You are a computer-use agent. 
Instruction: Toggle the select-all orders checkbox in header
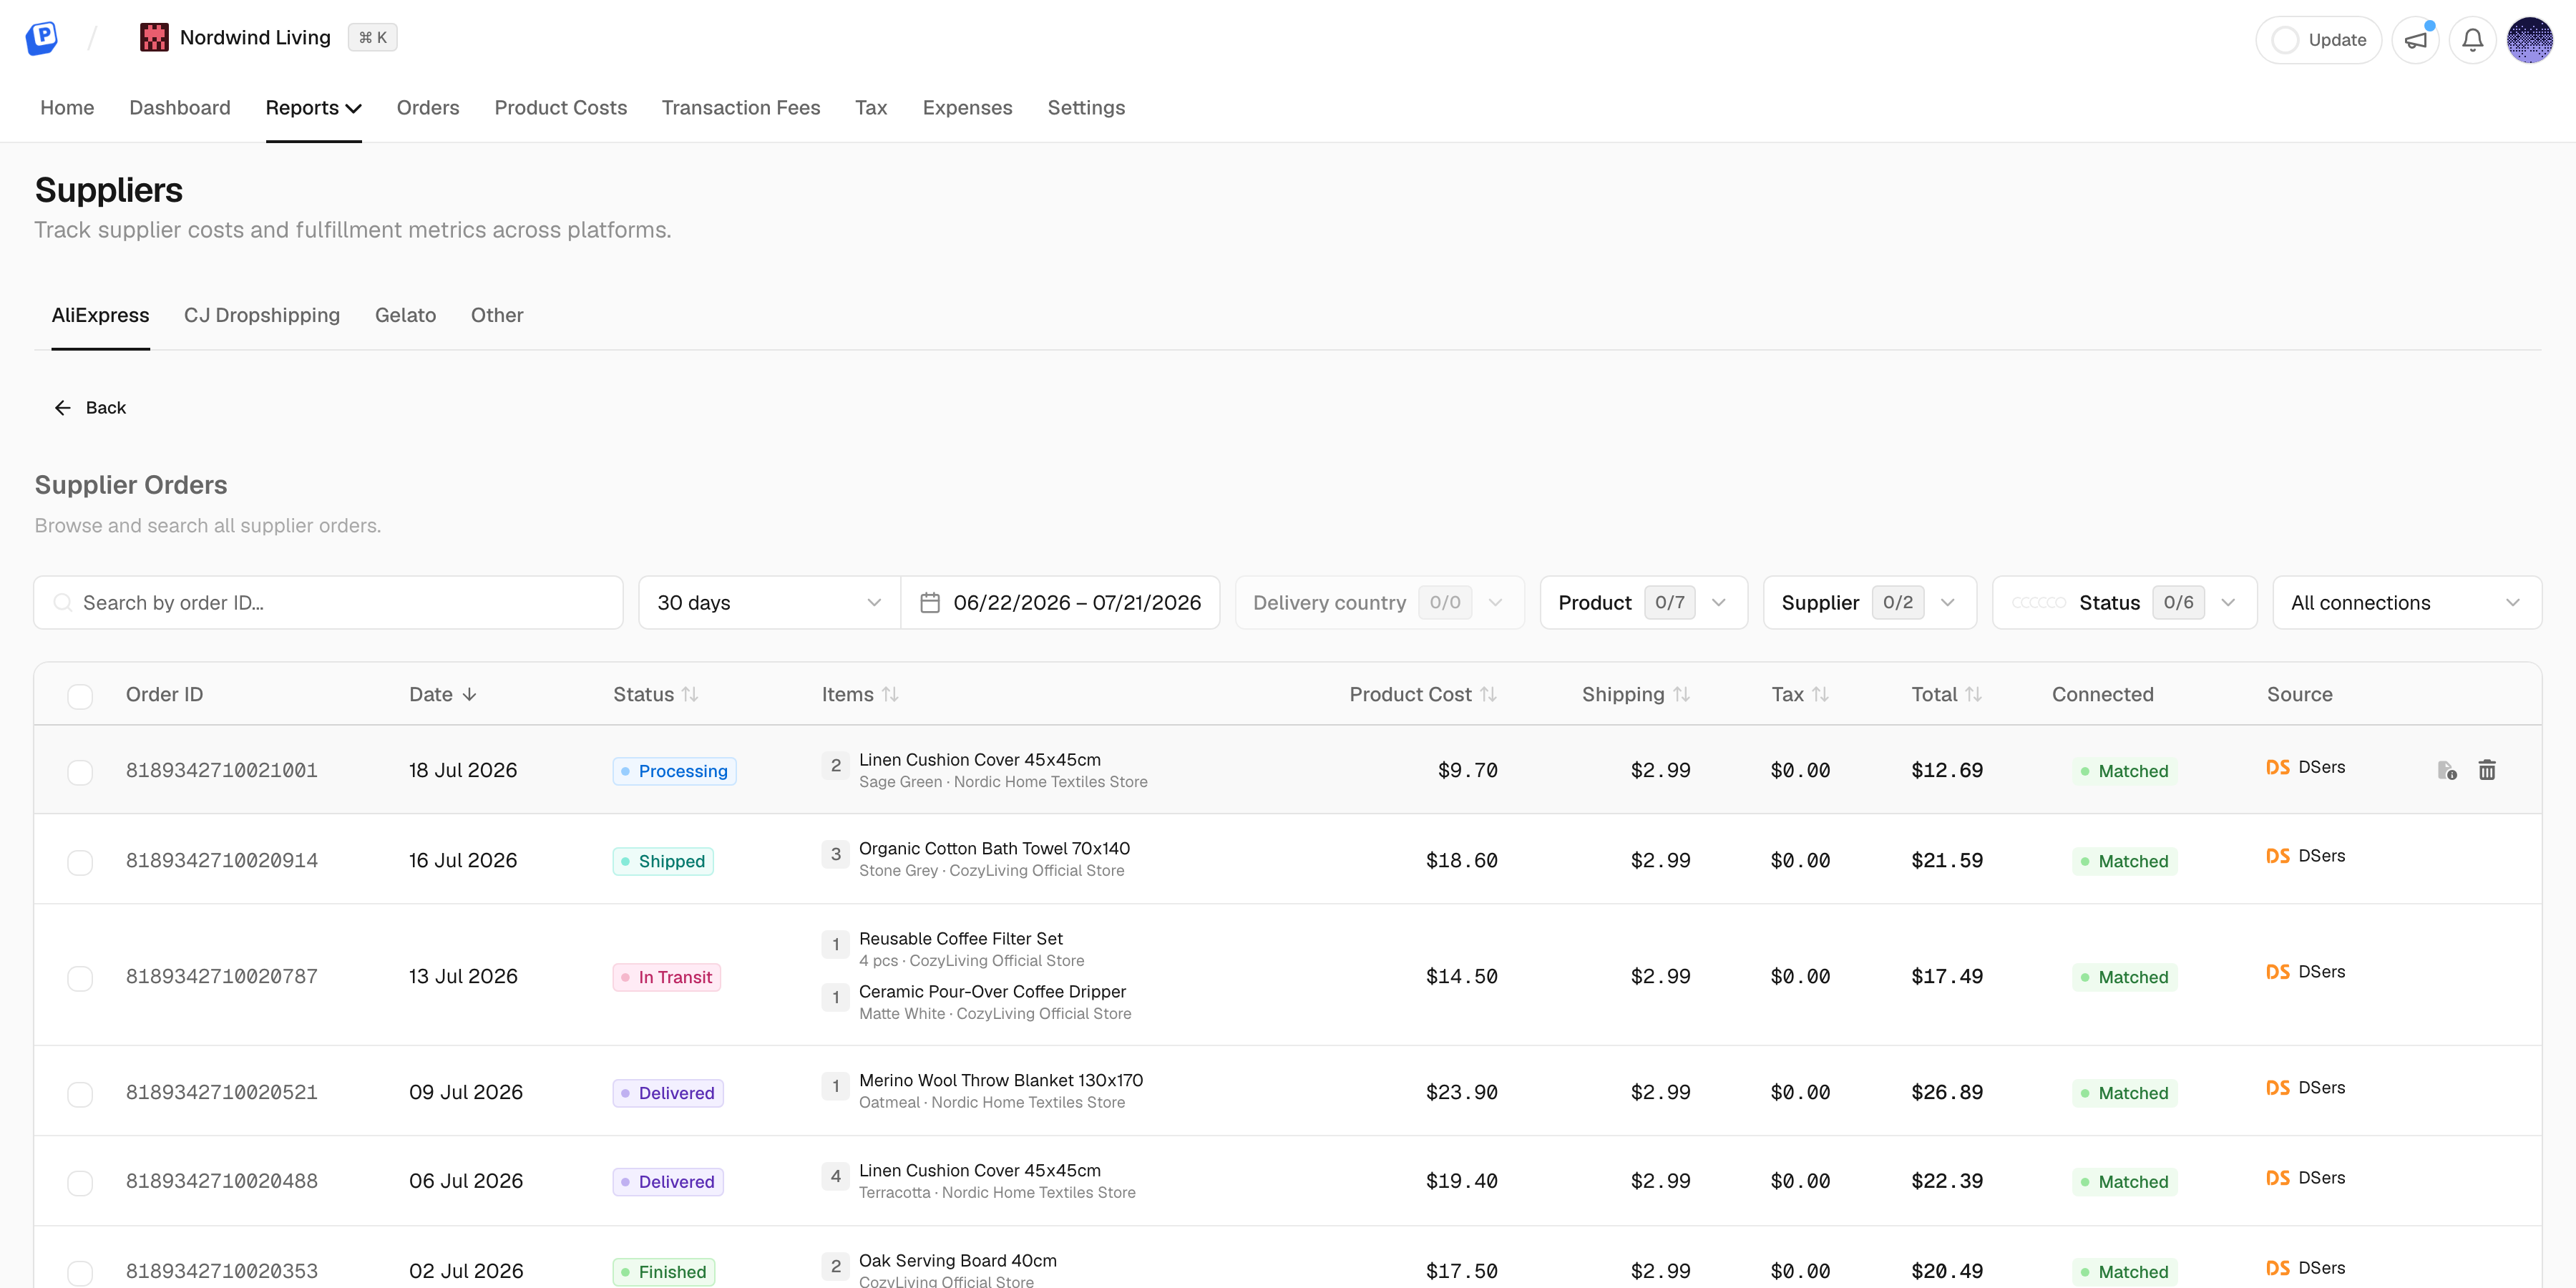pyautogui.click(x=80, y=696)
